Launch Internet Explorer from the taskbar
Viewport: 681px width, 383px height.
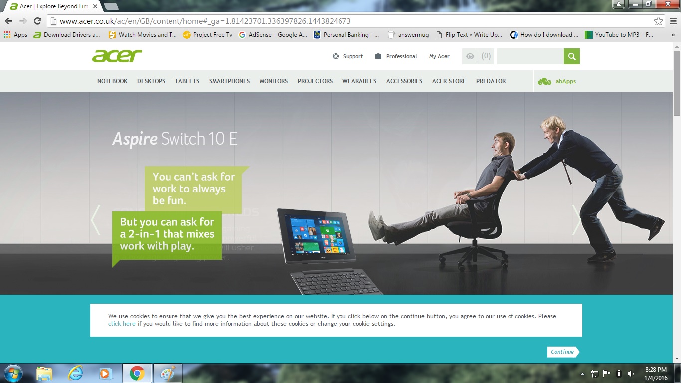(x=75, y=373)
